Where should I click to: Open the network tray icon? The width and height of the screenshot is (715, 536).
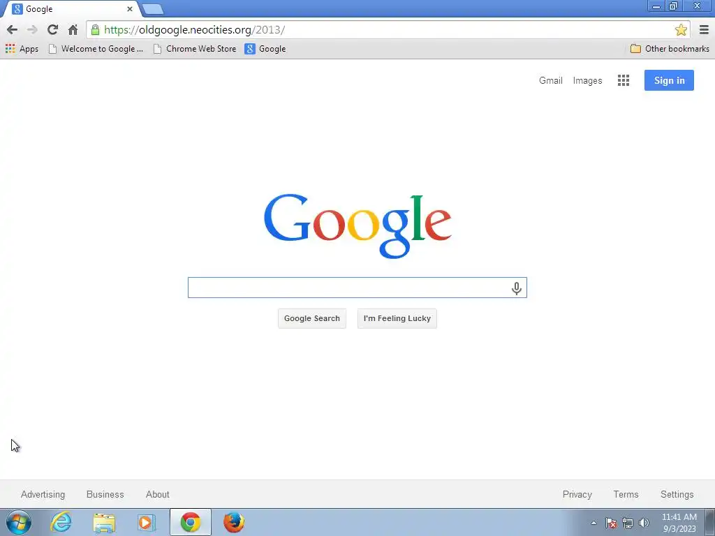point(628,523)
